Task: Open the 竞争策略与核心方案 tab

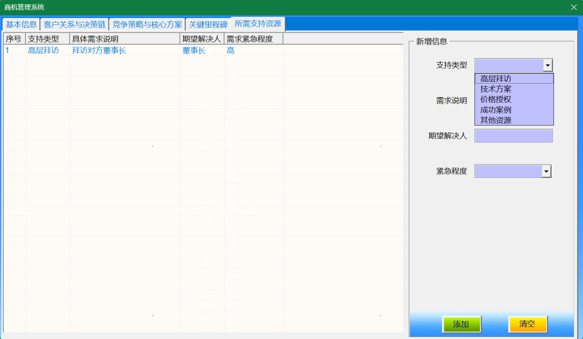Action: [x=147, y=24]
